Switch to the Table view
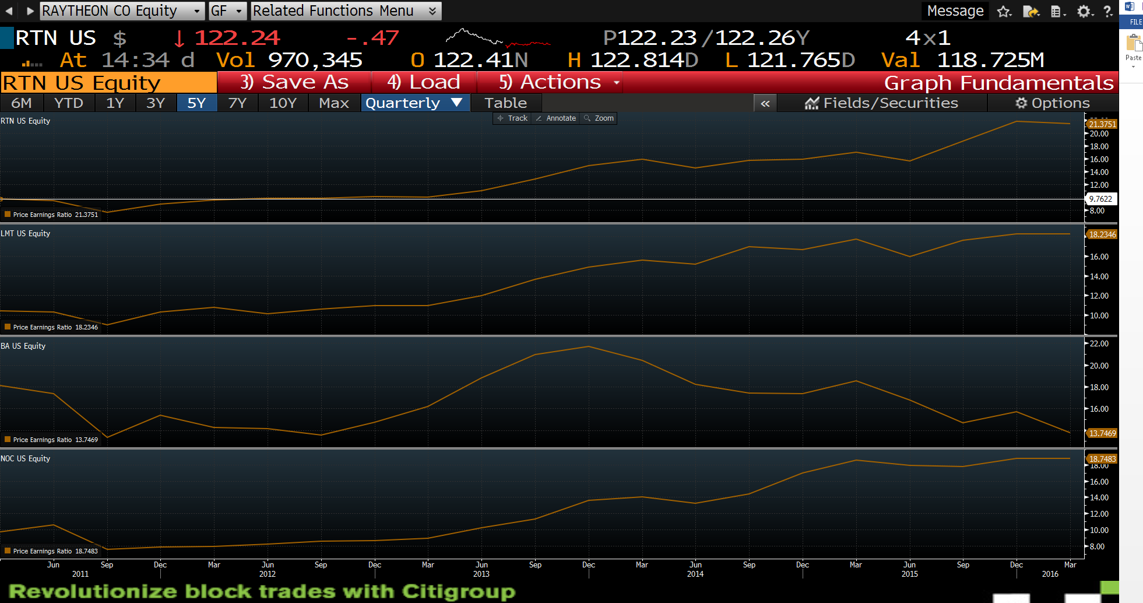This screenshot has height=603, width=1143. point(505,103)
